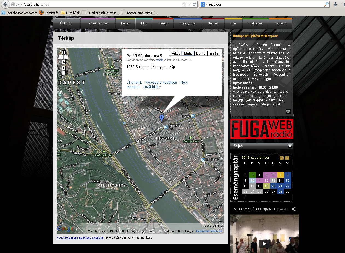
Task: Open the Google search engine selector
Action: tap(204, 4)
